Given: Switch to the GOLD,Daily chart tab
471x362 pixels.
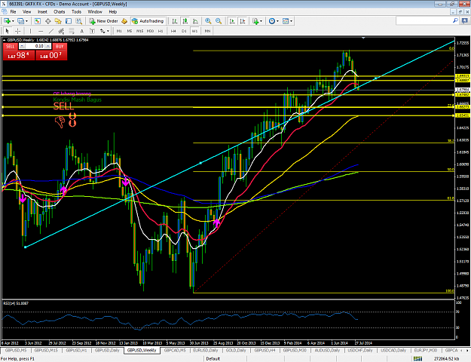Looking at the screenshot, I should (236, 350).
